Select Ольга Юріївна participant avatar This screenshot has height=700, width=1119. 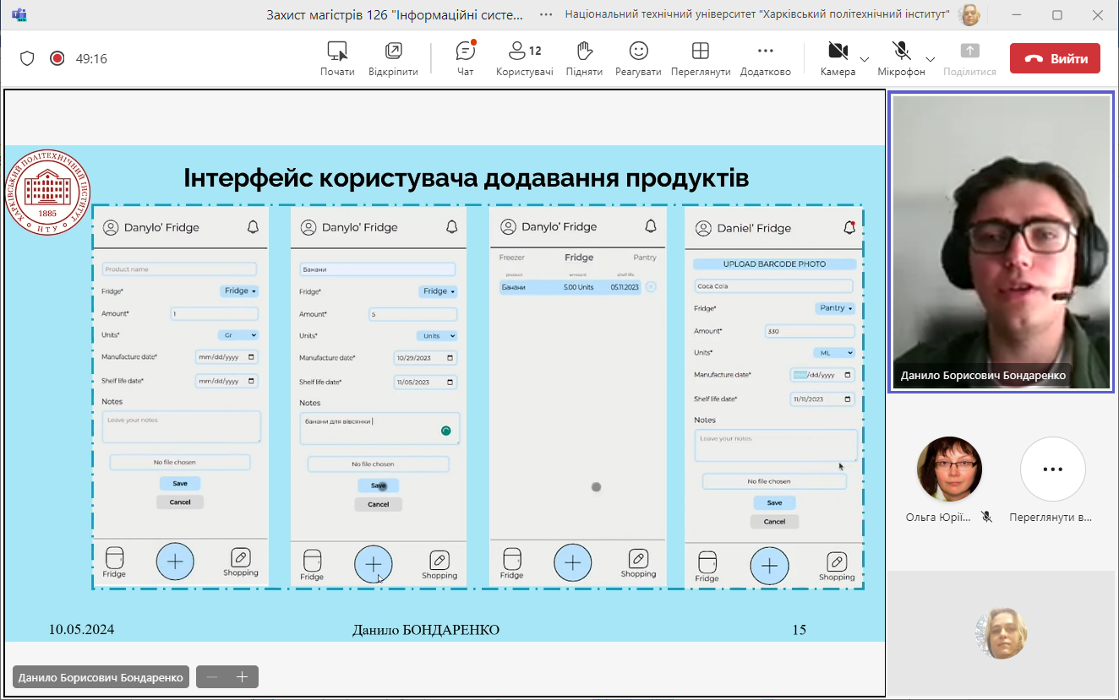949,469
